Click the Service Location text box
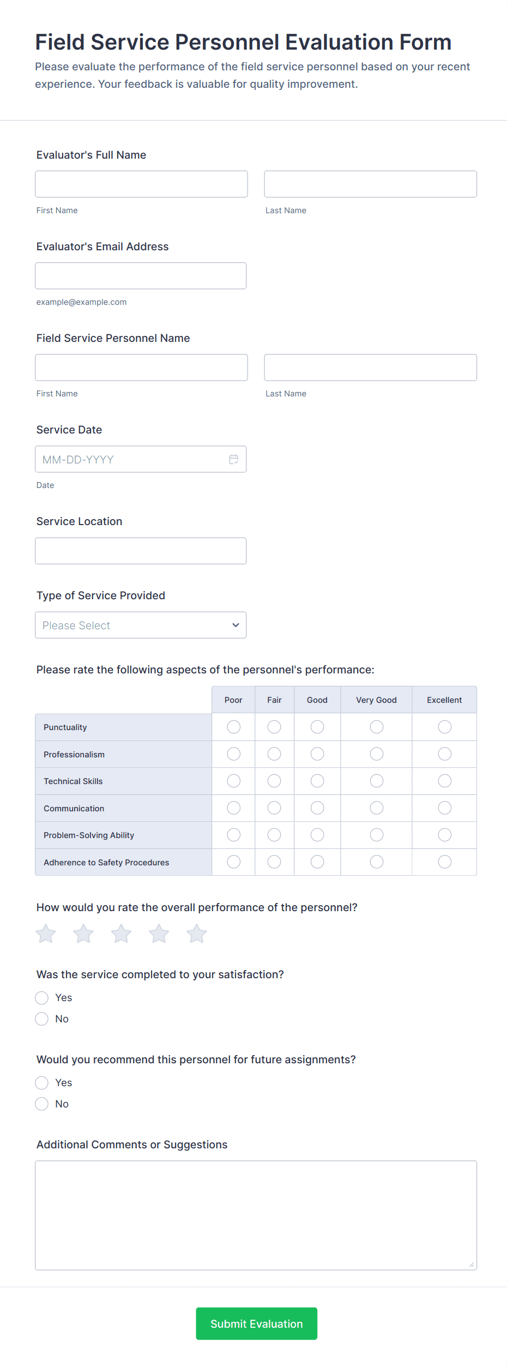 click(x=141, y=551)
